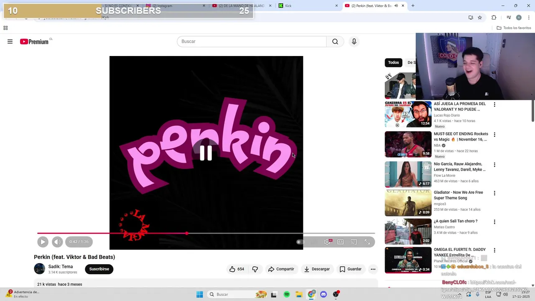Image resolution: width=535 pixels, height=301 pixels.
Task: Open Discord from the taskbar
Action: click(324, 294)
